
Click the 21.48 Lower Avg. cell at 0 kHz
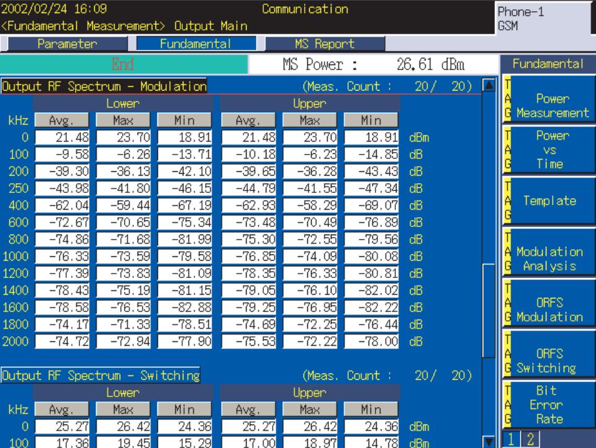[x=62, y=137]
